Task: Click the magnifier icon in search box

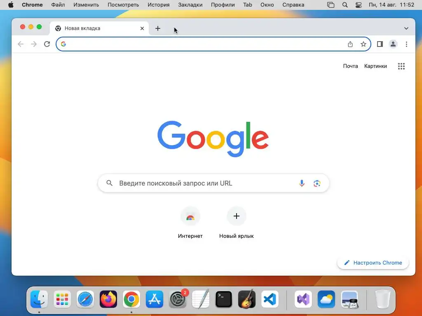Action: 109,183
